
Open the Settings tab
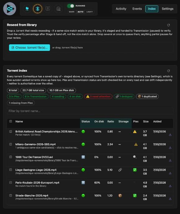[168, 9]
